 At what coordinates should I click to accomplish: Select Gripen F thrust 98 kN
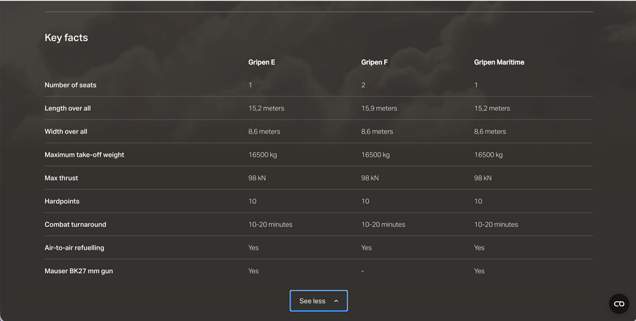[x=370, y=178]
